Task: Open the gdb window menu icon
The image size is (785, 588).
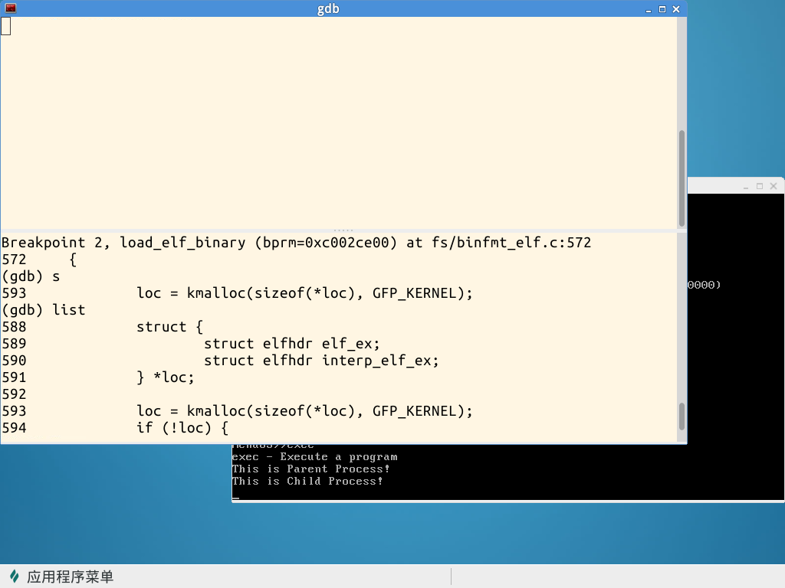Action: 11,8
